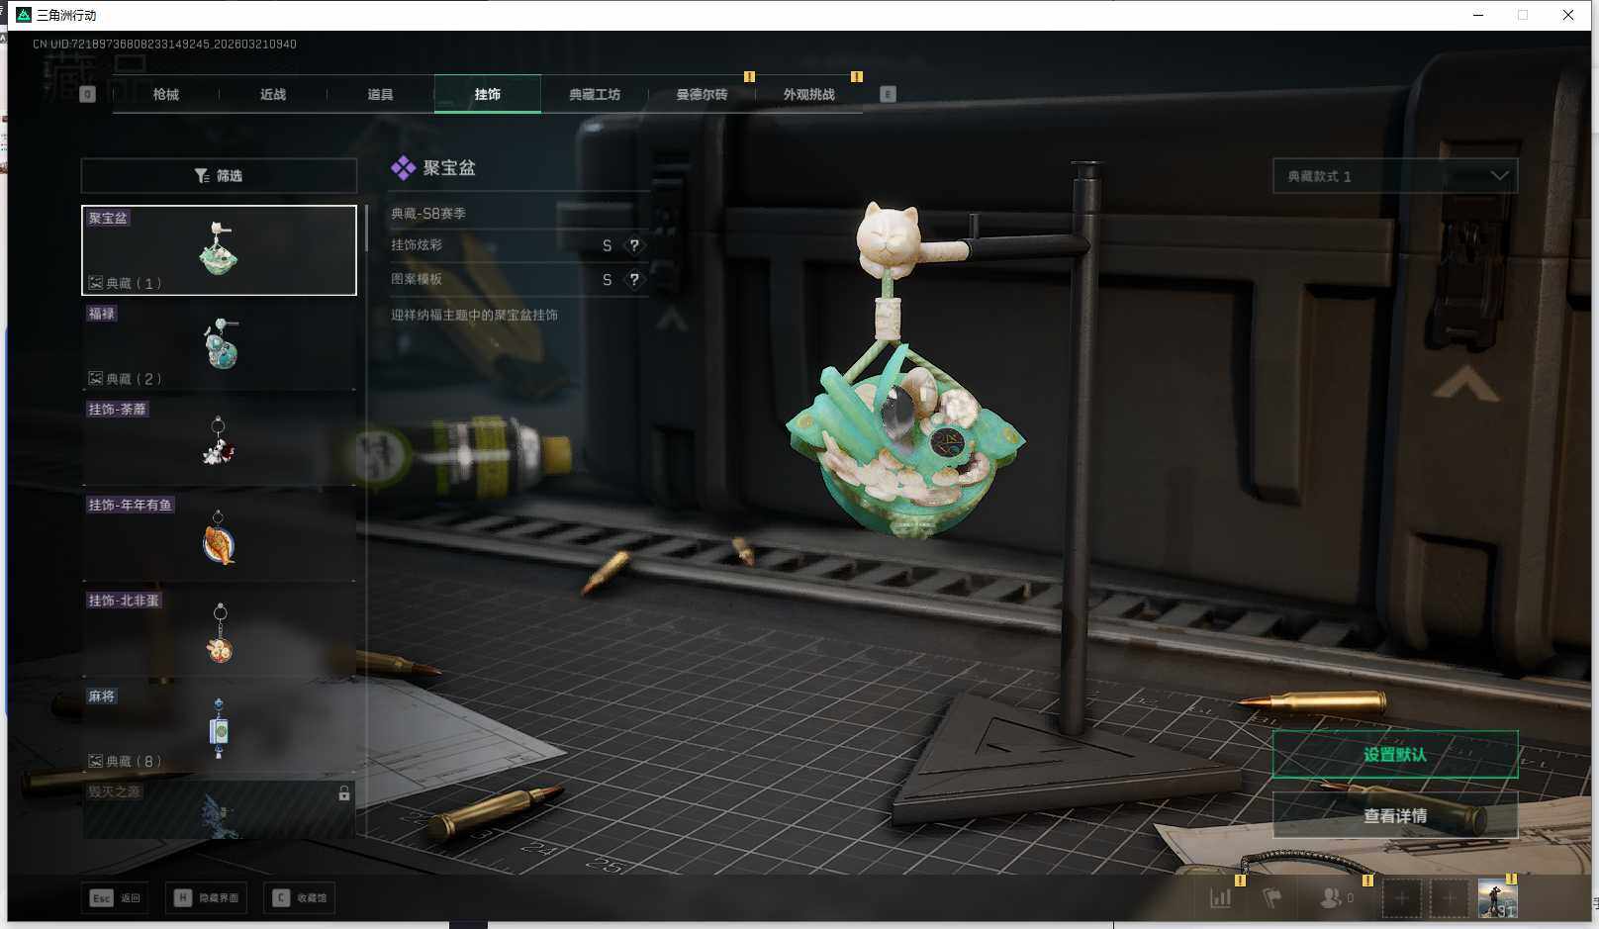The image size is (1599, 929).
Task: Click the 迎祥纳福主题中的聚宝盆挂饰 description
Action: click(474, 315)
